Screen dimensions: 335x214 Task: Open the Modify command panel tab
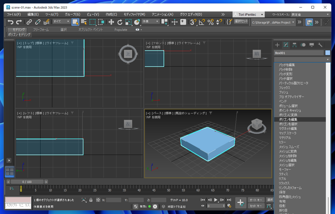pyautogui.click(x=286, y=45)
